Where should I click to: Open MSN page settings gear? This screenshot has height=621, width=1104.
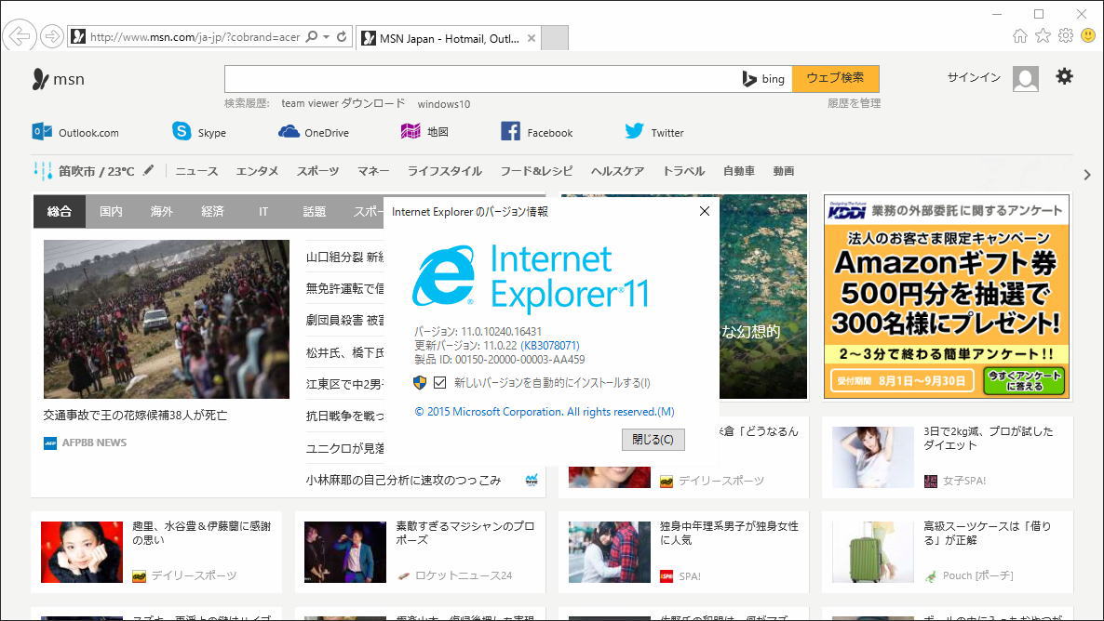click(x=1064, y=76)
